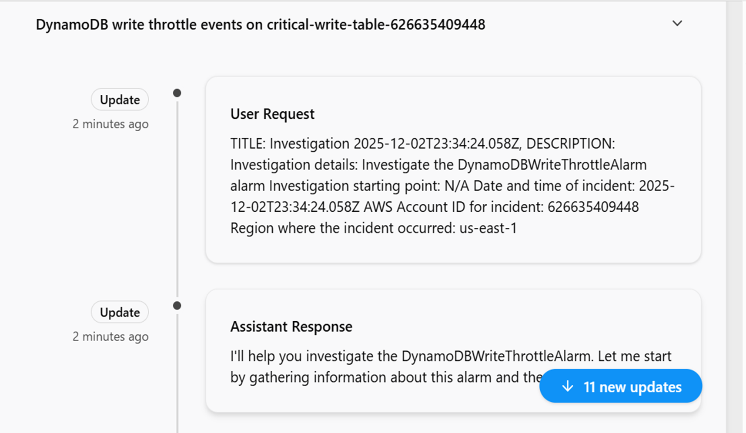The image size is (746, 433).
Task: Click the us-east-1 region text in User Request
Action: click(x=488, y=228)
